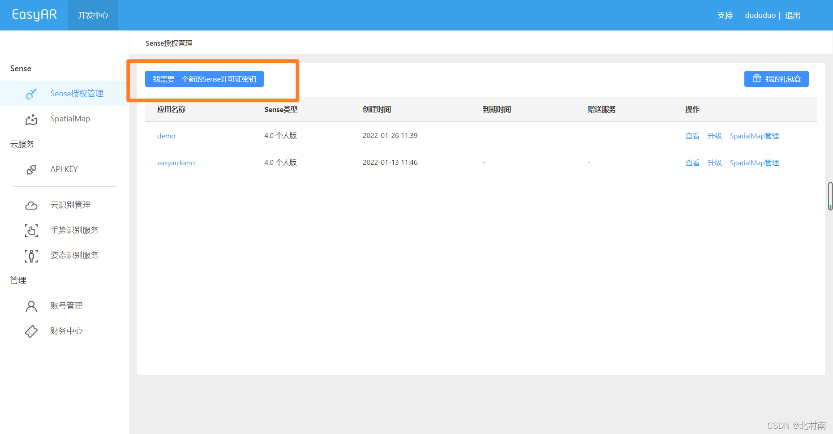Click 升级 for the demo row
The width and height of the screenshot is (833, 434).
[x=715, y=136]
